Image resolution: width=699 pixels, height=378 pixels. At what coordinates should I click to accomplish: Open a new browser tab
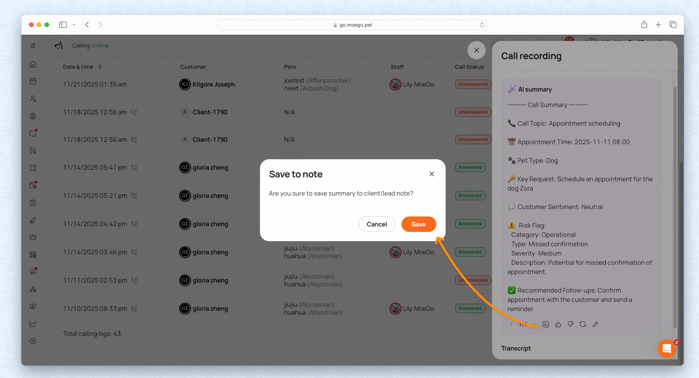tap(658, 25)
